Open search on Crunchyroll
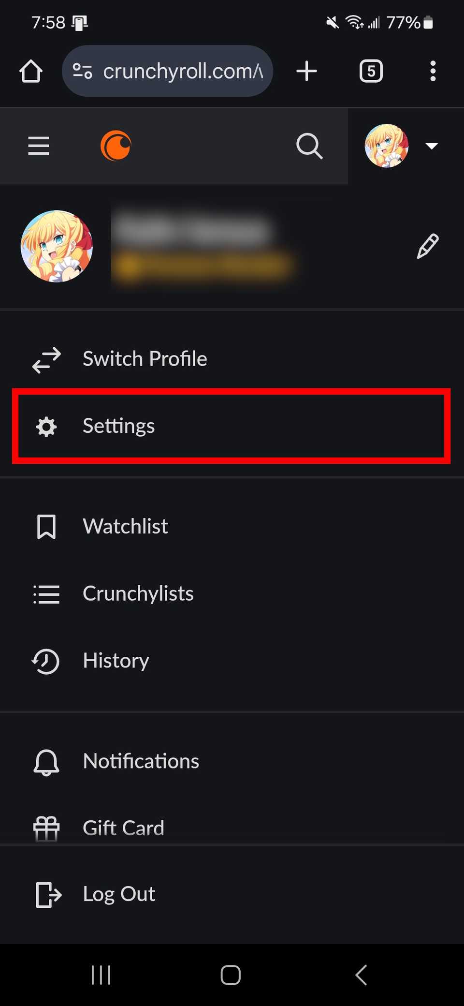 (309, 146)
